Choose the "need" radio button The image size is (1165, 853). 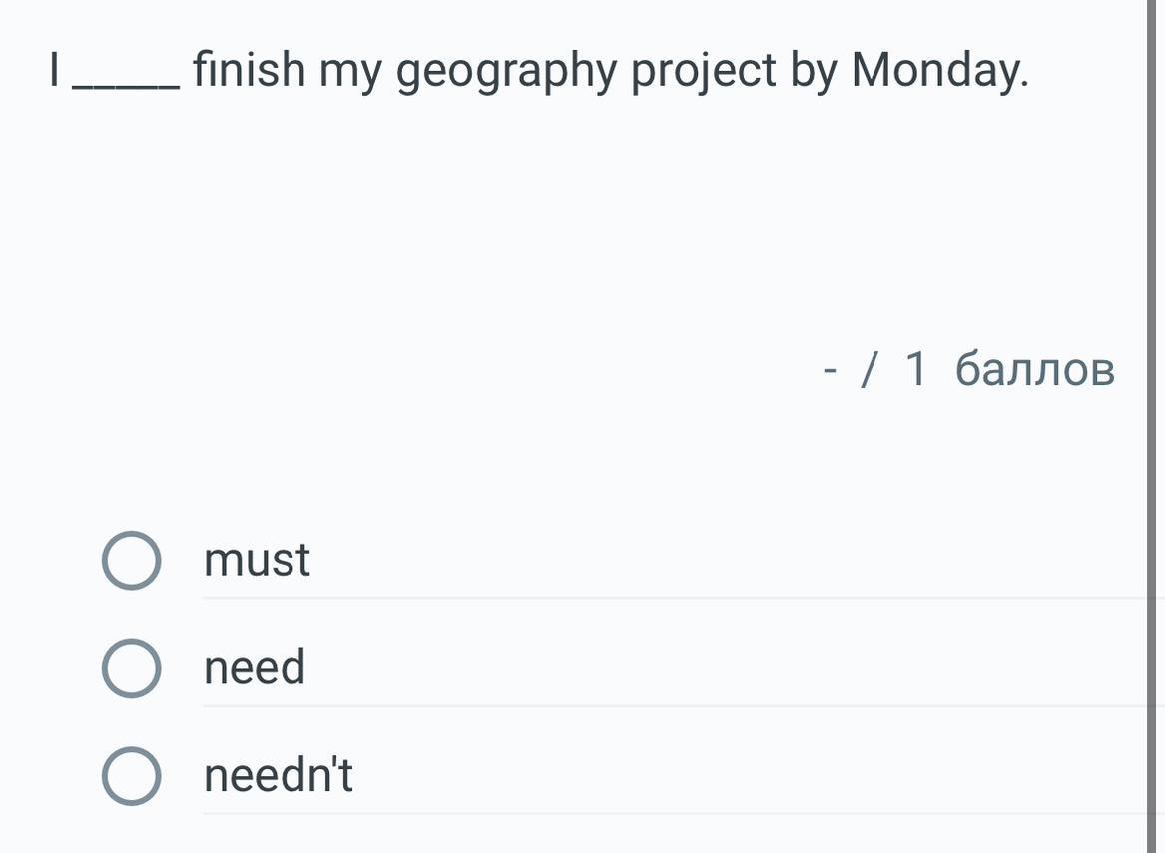tap(131, 668)
